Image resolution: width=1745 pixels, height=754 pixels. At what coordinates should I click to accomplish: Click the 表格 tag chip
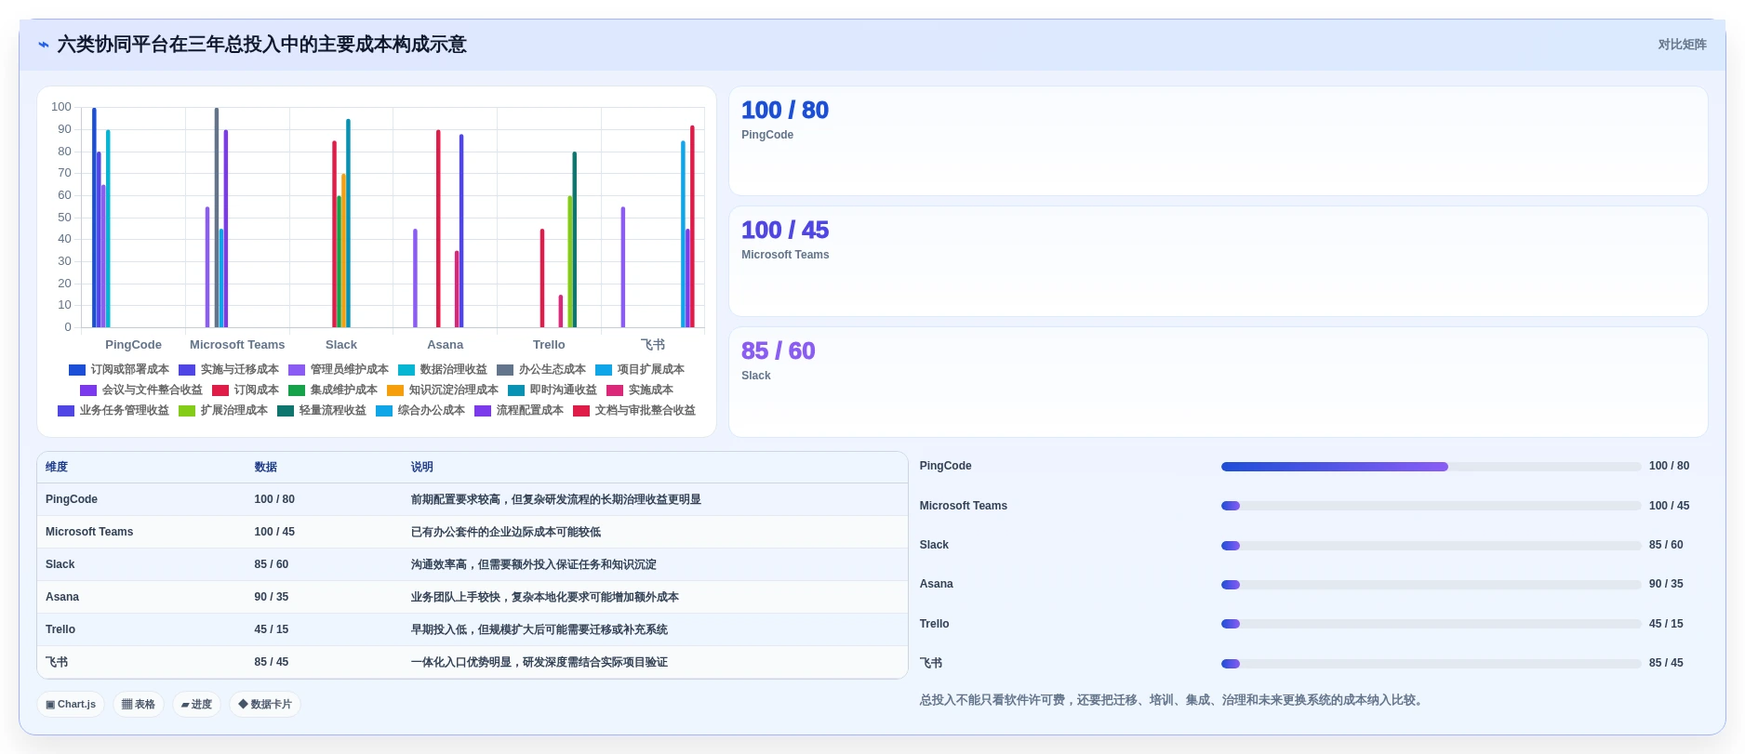tap(139, 705)
